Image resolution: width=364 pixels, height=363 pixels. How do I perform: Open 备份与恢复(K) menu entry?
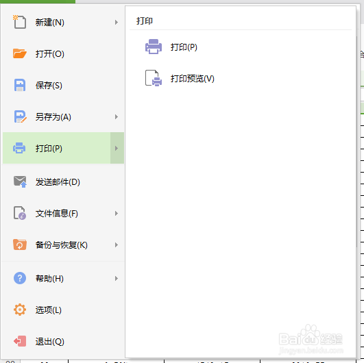point(63,245)
